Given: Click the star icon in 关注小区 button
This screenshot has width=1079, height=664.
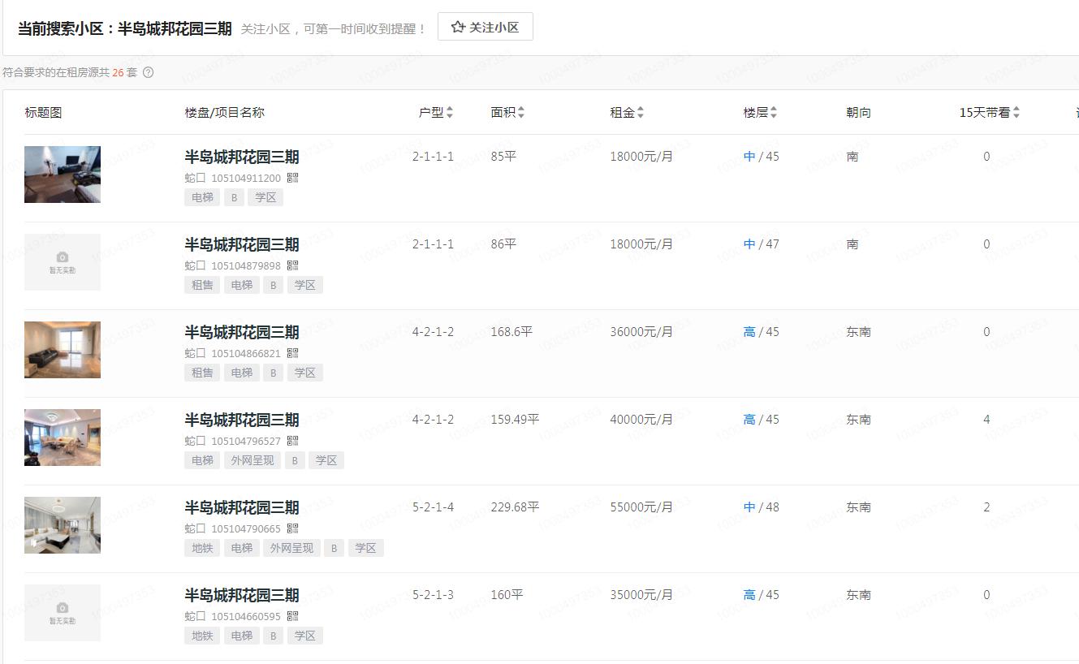Looking at the screenshot, I should click(x=458, y=27).
